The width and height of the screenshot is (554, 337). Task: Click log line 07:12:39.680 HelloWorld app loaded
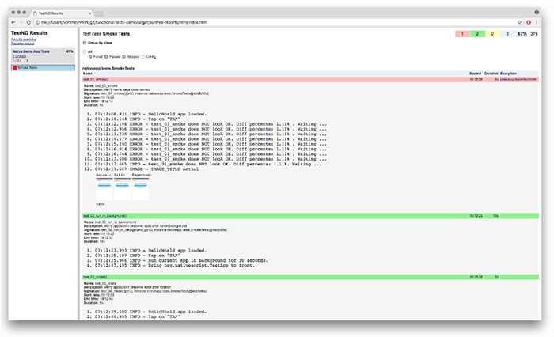point(150,312)
